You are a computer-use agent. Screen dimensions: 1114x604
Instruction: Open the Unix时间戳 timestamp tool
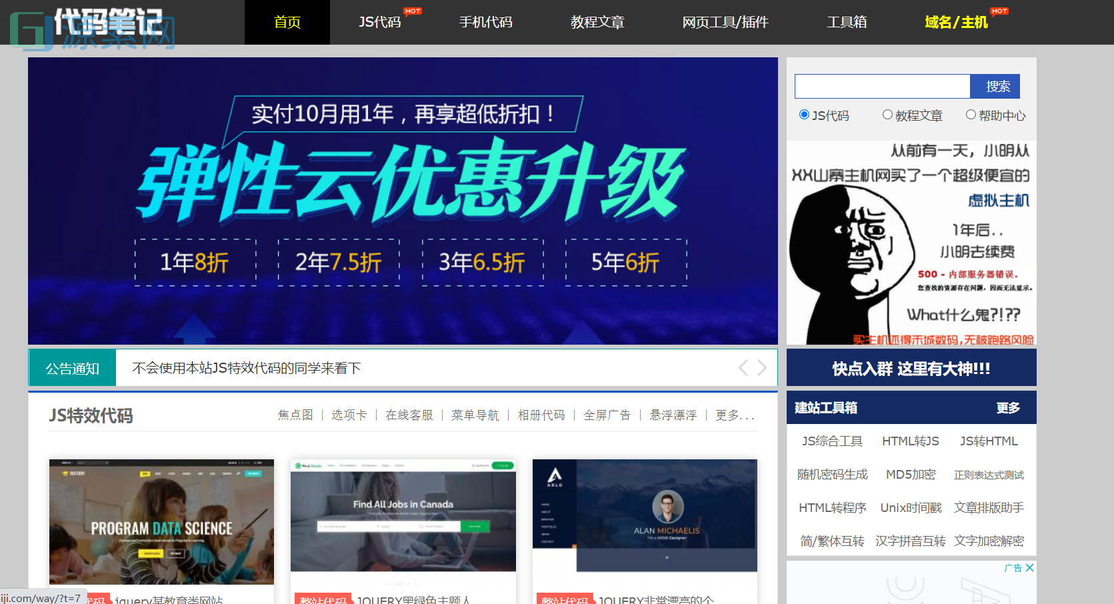pos(911,507)
